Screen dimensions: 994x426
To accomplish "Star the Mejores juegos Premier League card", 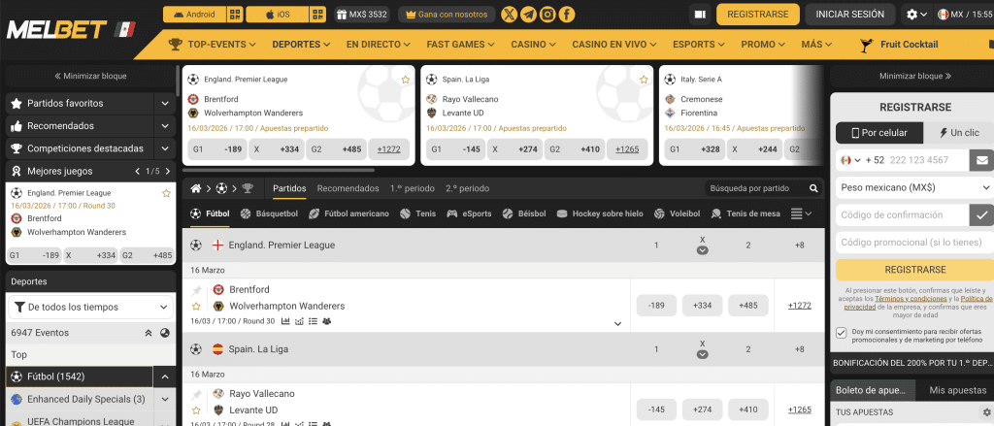I will 166,193.
